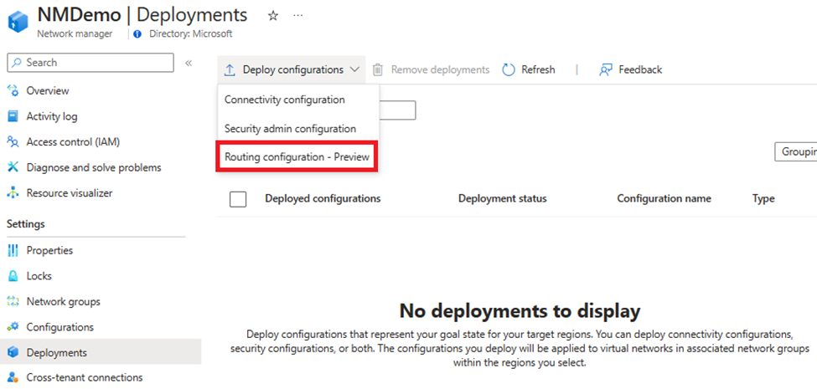Click the Feedback icon

(606, 70)
